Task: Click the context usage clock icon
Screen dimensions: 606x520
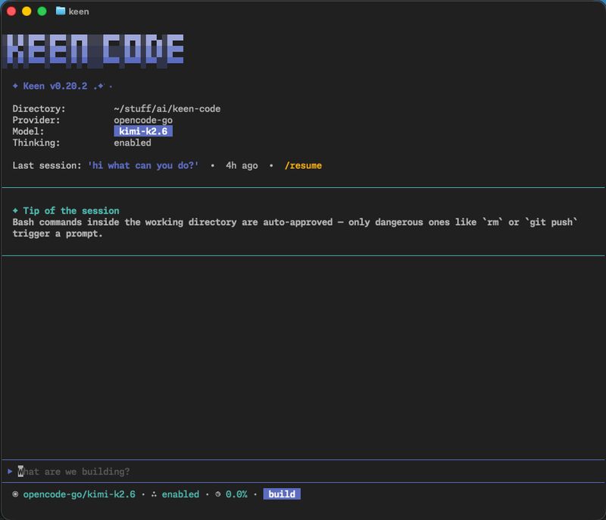Action: click(x=218, y=494)
